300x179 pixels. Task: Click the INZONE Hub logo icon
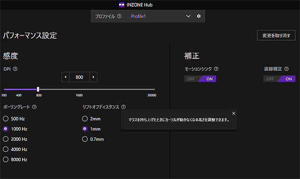tap(121, 5)
